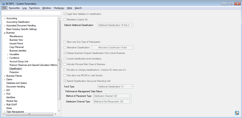Click the pencil edit icon at bottom right
Viewport: 242px width, 118px height.
click(237, 113)
